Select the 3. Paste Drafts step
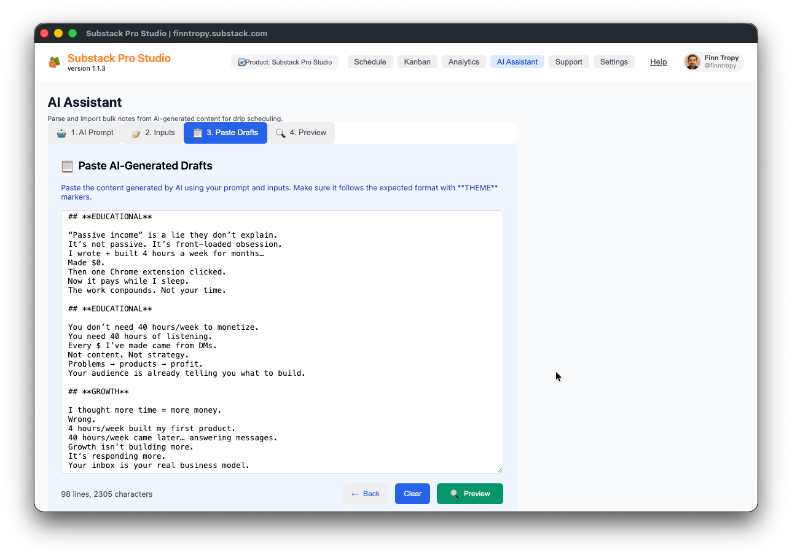This screenshot has height=557, width=792. coord(225,133)
